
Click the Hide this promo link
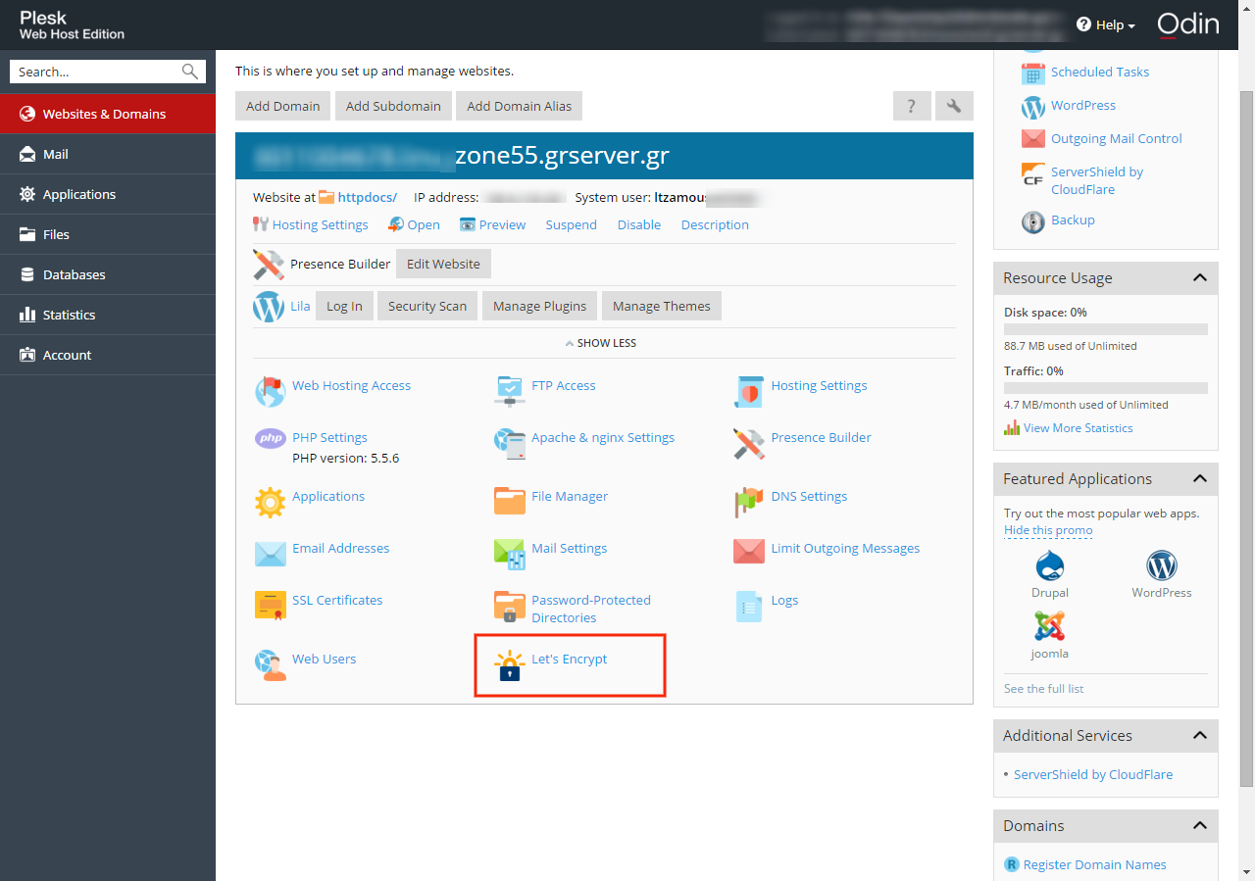(x=1048, y=530)
